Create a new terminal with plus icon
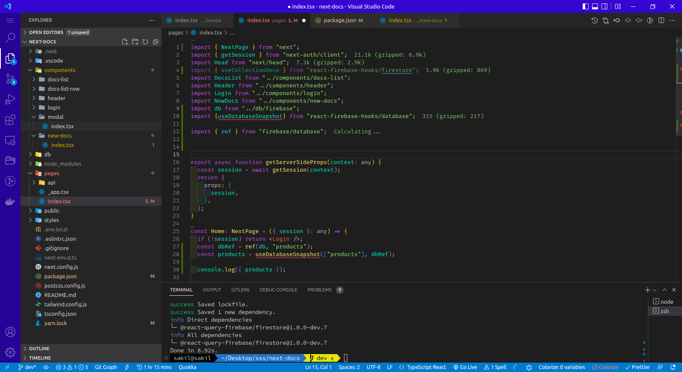 point(647,290)
